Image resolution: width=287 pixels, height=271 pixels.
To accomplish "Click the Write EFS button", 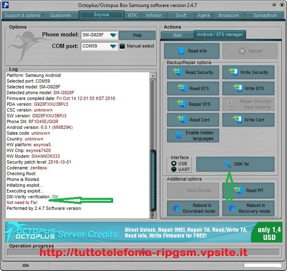I will pos(248,88).
